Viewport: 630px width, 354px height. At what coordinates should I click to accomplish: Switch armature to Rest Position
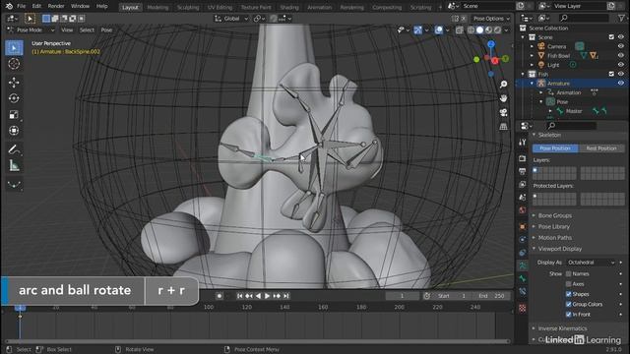[601, 148]
